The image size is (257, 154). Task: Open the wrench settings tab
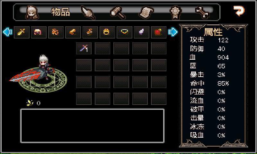pyautogui.click(x=202, y=12)
